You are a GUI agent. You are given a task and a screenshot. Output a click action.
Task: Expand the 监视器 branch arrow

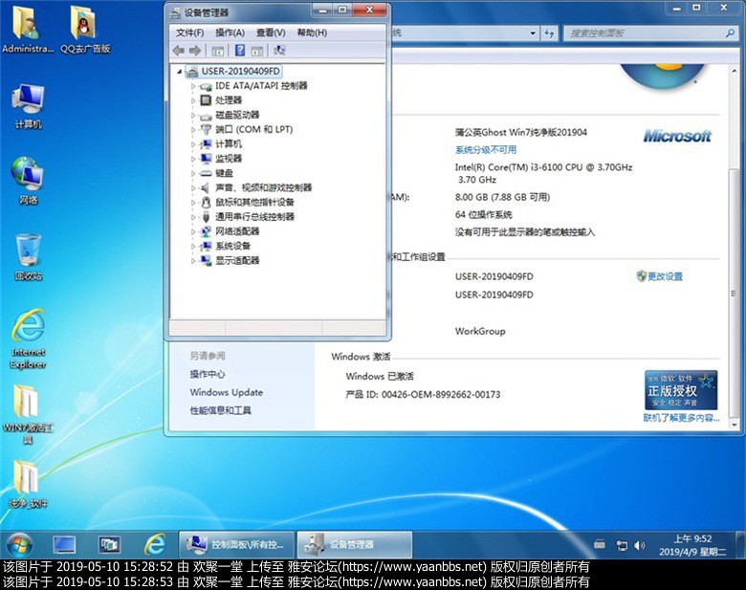pyautogui.click(x=193, y=159)
